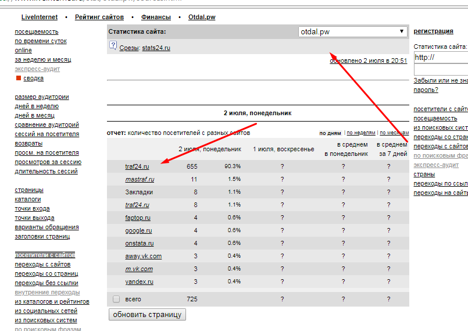This screenshot has width=468, height=331.
Task: Click the обновить страницу button
Action: click(x=148, y=315)
